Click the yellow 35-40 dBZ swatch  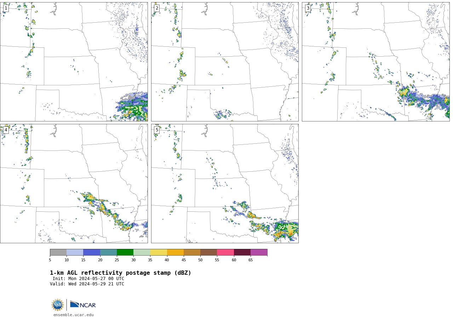click(x=159, y=252)
